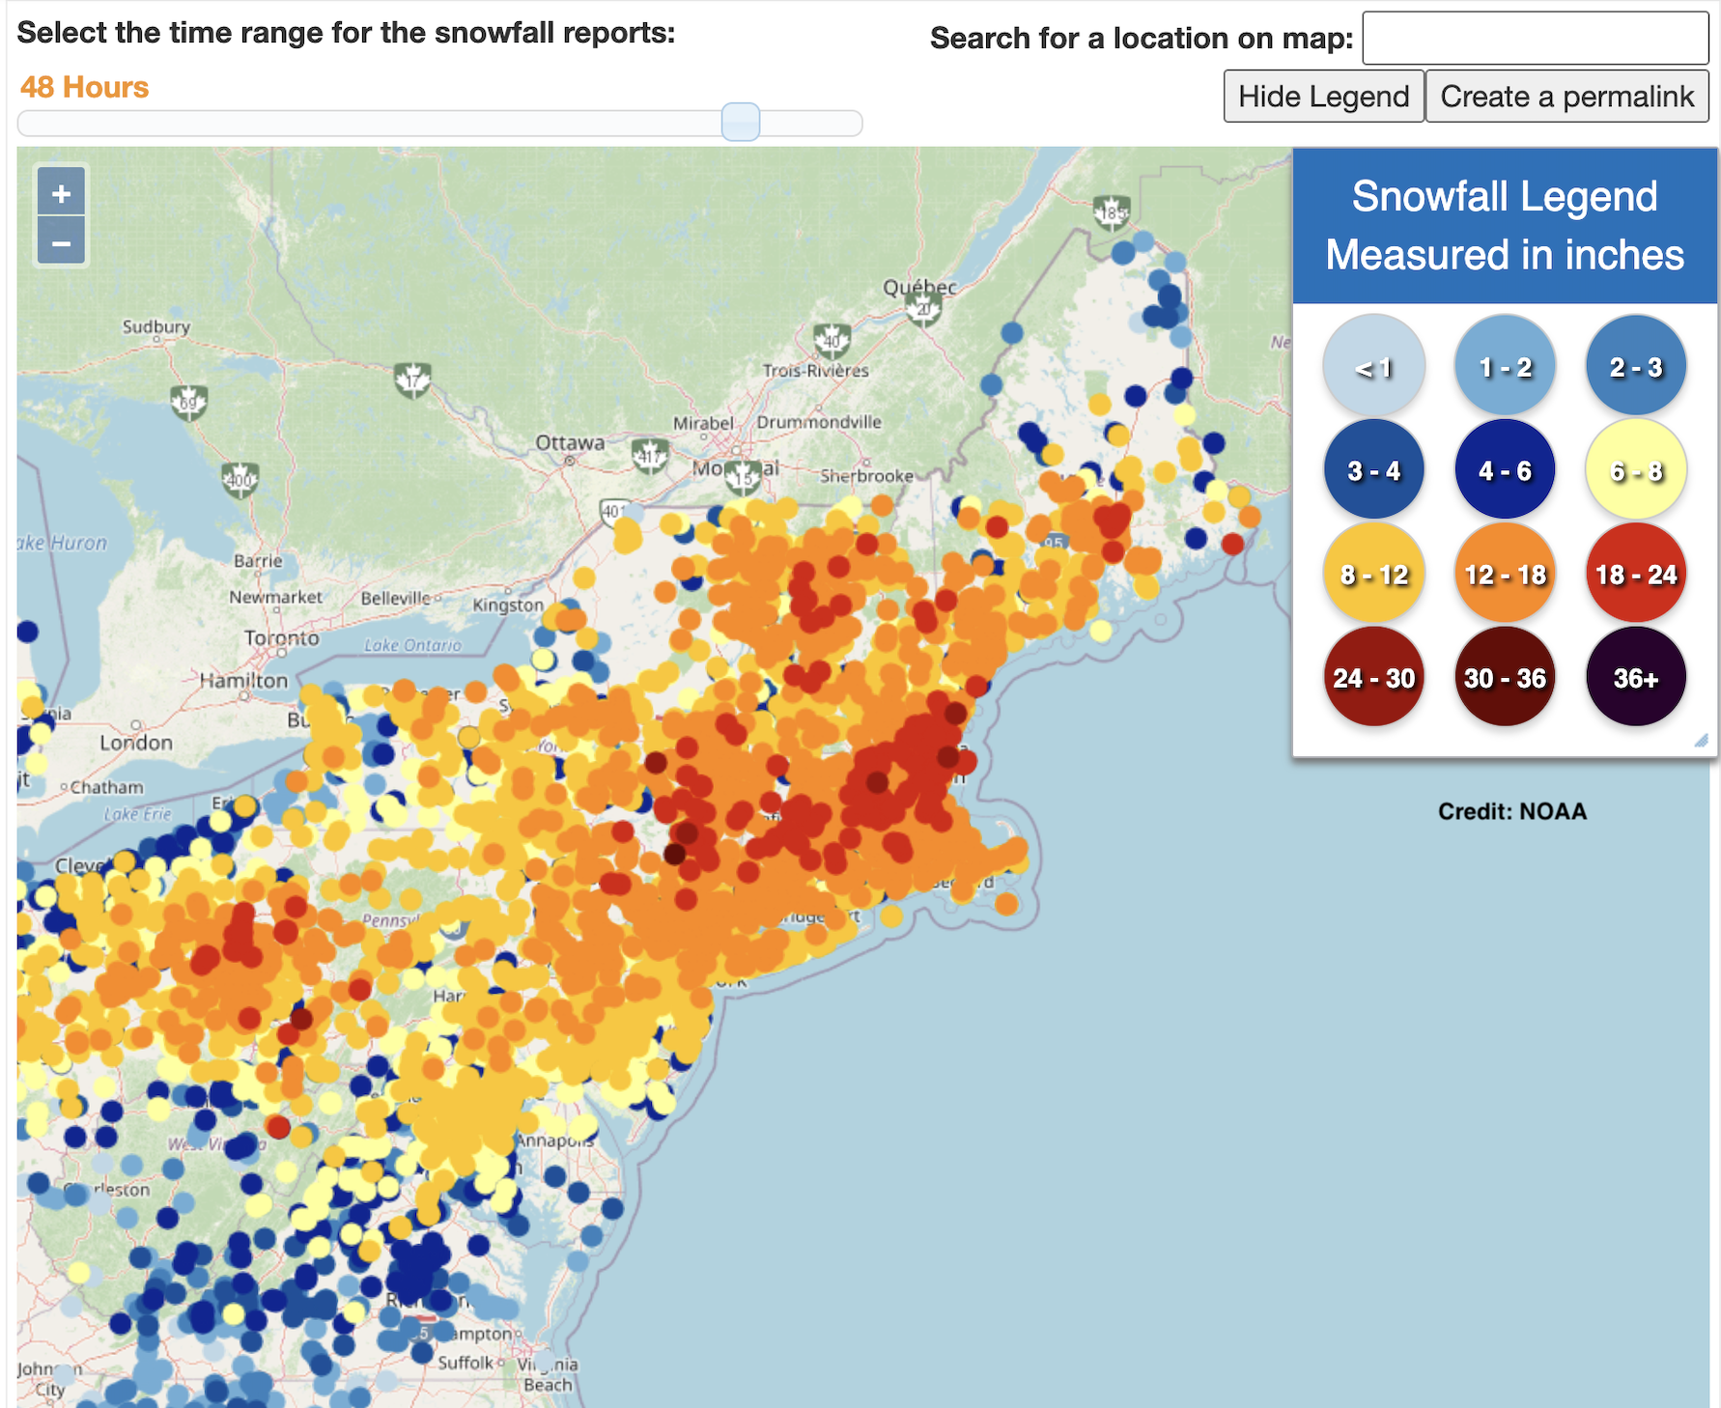Viewport: 1721px width, 1408px height.
Task: Select the 12 - 18 legend circle
Action: pyautogui.click(x=1505, y=573)
